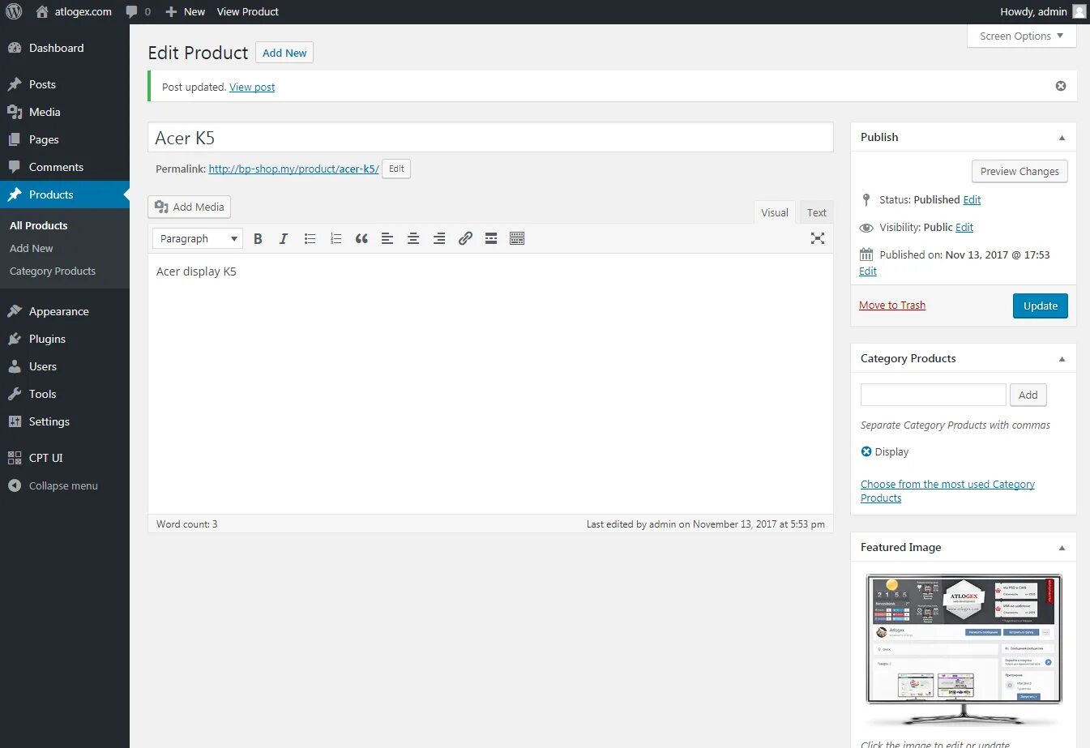Toggle italic formatting in editor
1090x748 pixels.
tap(284, 238)
